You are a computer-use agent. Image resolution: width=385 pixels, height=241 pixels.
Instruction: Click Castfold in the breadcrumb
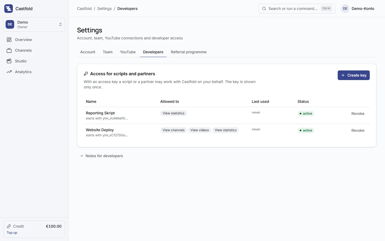84,9
